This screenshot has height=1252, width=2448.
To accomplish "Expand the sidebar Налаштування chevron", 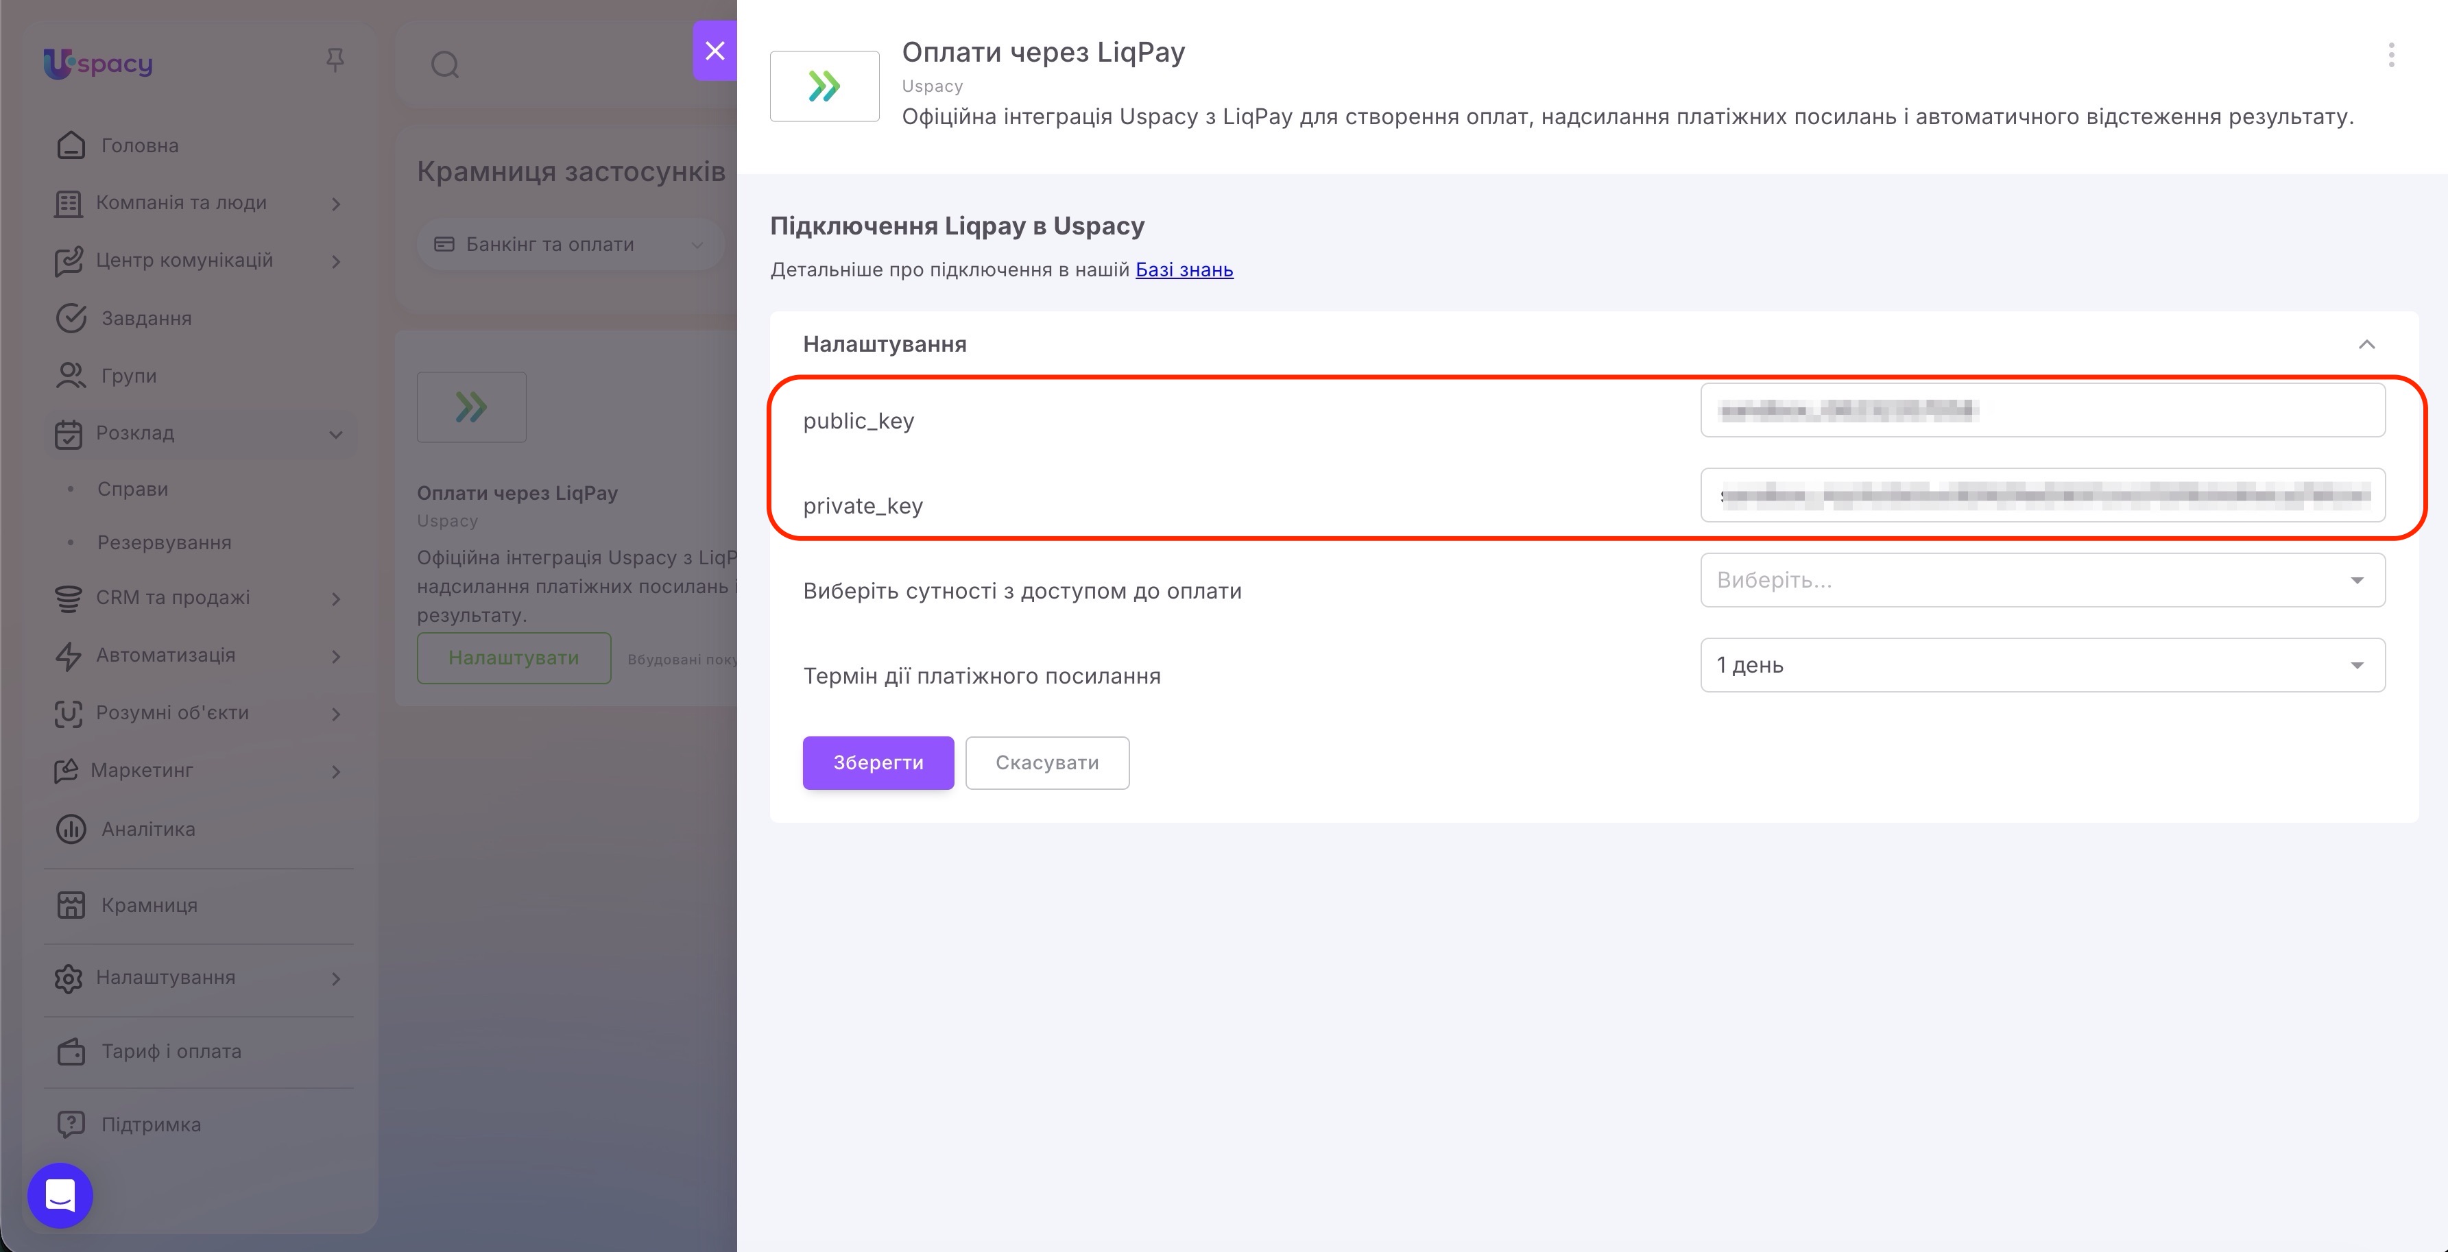I will point(335,978).
